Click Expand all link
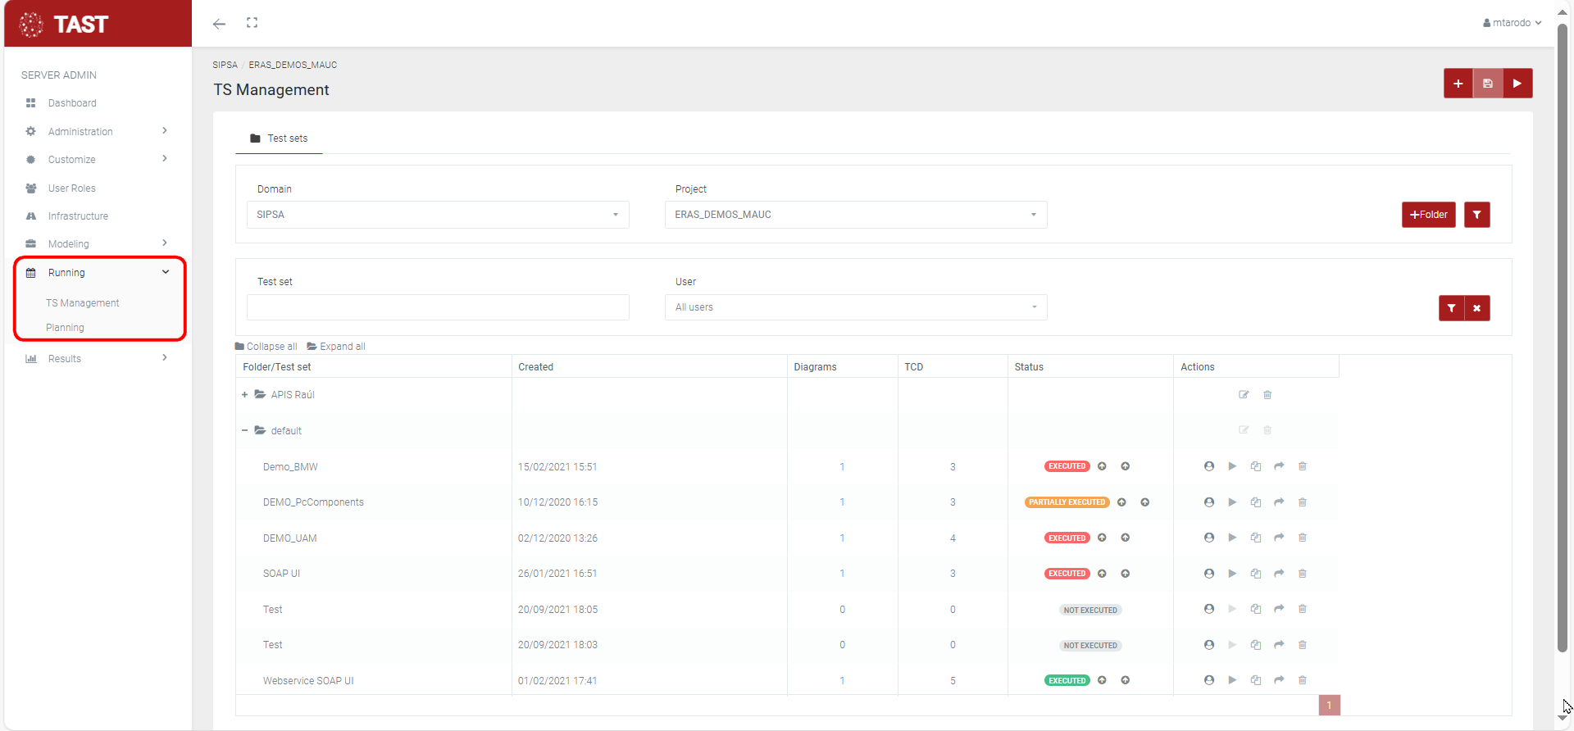The image size is (1574, 731). (x=337, y=347)
